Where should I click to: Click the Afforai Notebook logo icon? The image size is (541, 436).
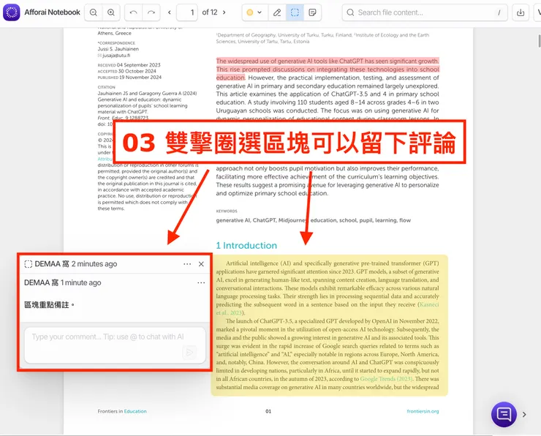pos(12,12)
